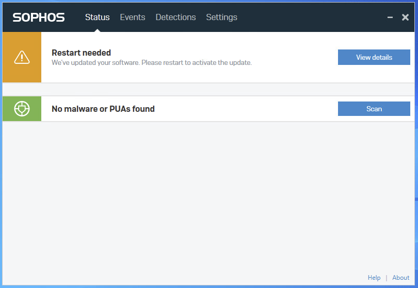Click the Restart needed heading
This screenshot has height=288, width=418.
82,53
